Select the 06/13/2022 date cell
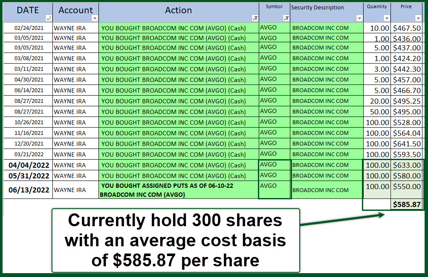The image size is (428, 277). [x=28, y=190]
